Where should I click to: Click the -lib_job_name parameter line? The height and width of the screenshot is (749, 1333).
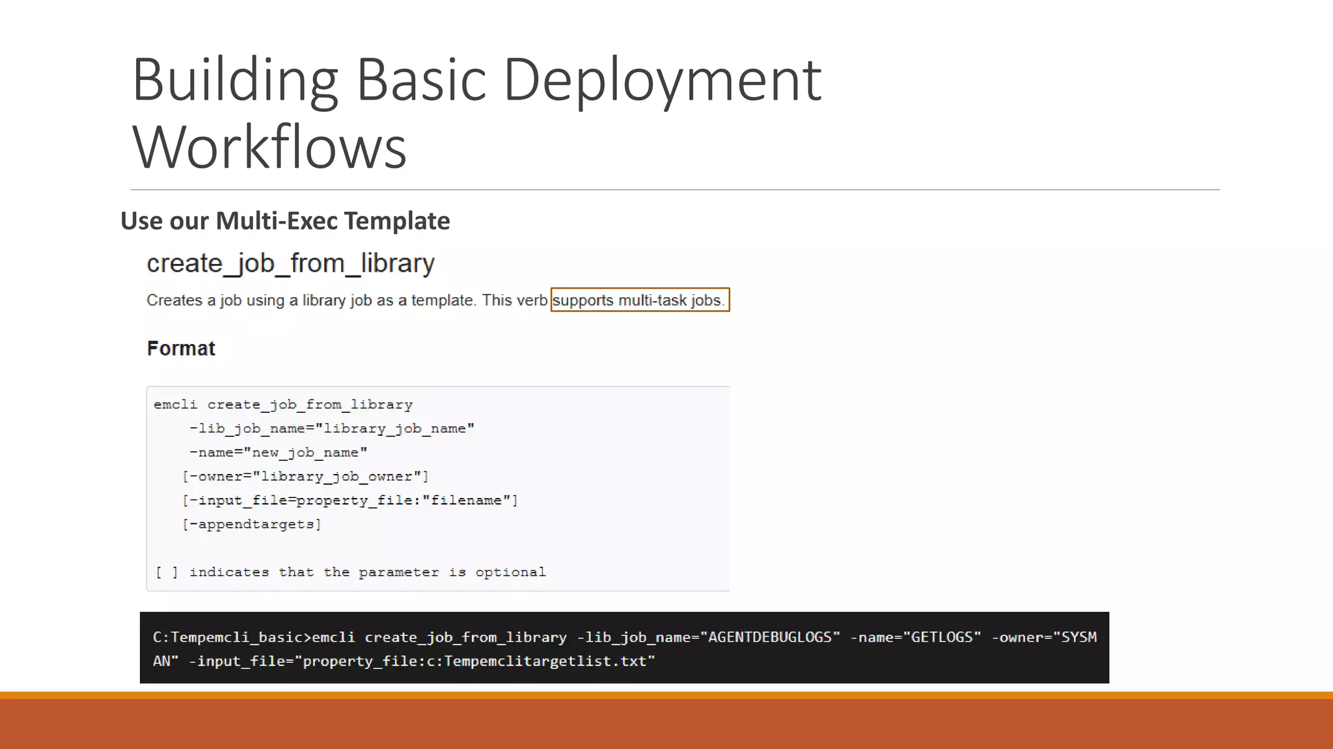(x=331, y=428)
